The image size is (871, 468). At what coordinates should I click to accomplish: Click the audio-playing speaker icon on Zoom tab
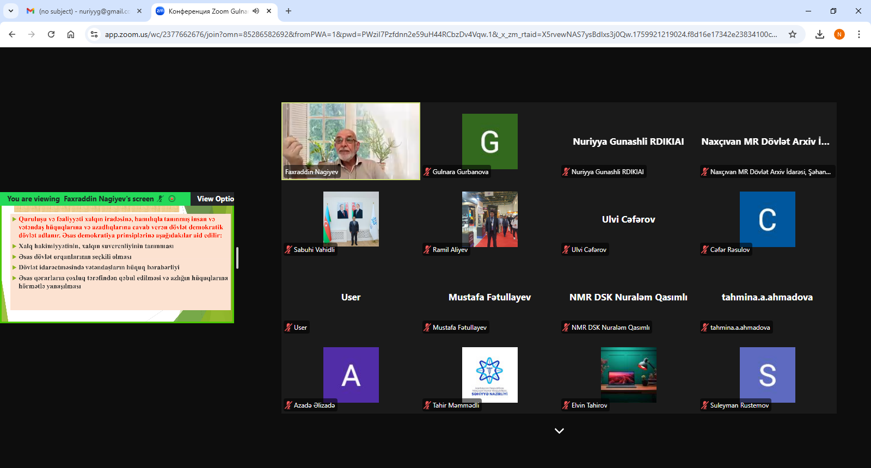point(256,11)
